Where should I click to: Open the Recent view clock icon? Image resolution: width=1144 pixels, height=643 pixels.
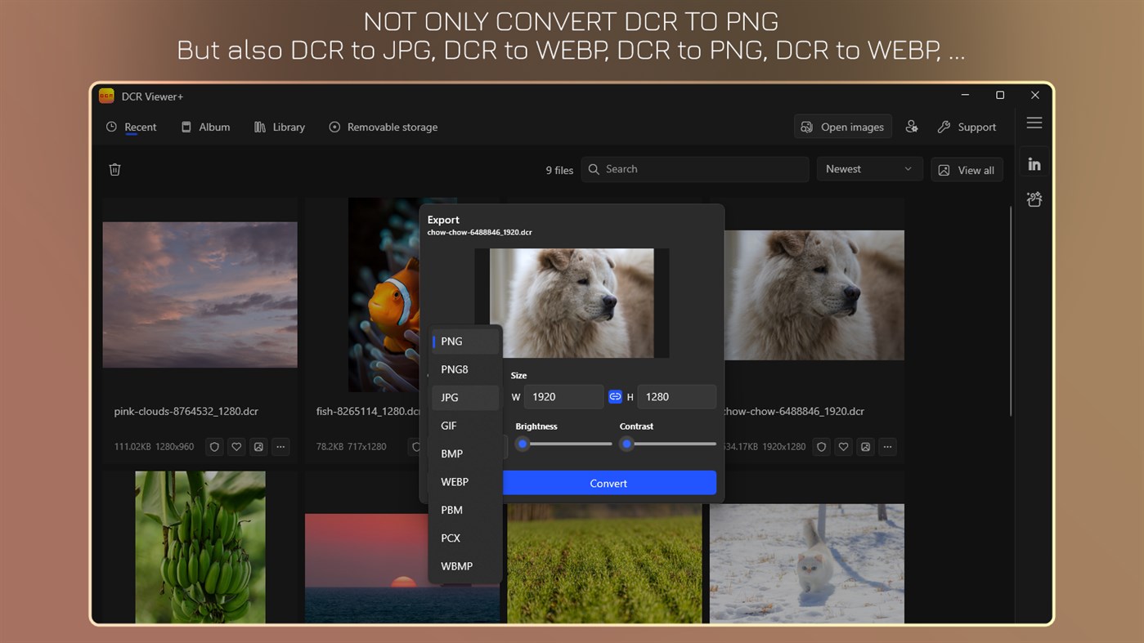(110, 127)
